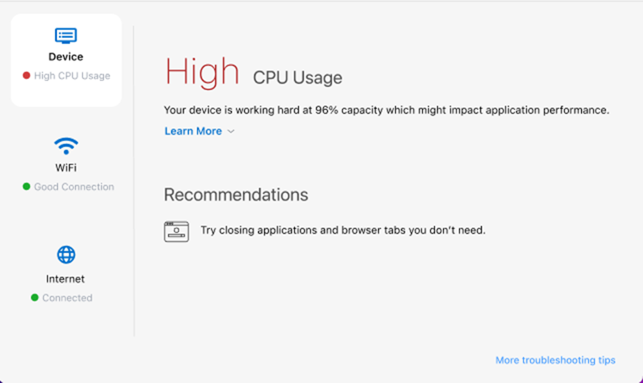The image size is (643, 383).
Task: Click the WiFi signal icon
Action: pos(66,146)
